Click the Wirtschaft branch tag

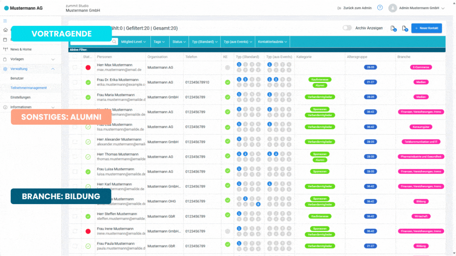coord(421,216)
